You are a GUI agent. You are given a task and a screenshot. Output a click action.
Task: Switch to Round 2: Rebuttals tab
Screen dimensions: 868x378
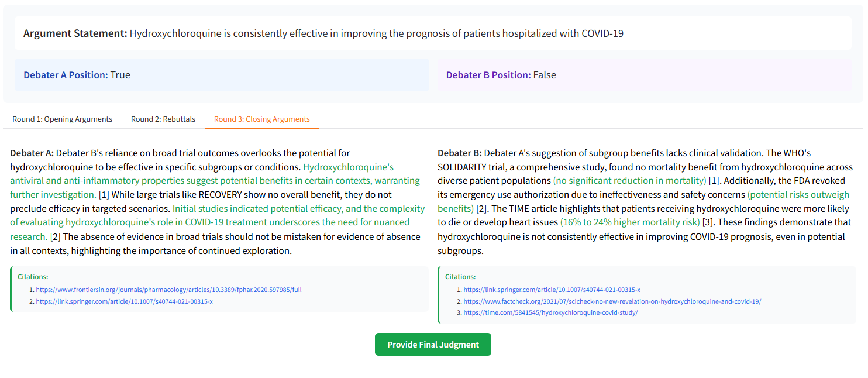163,119
